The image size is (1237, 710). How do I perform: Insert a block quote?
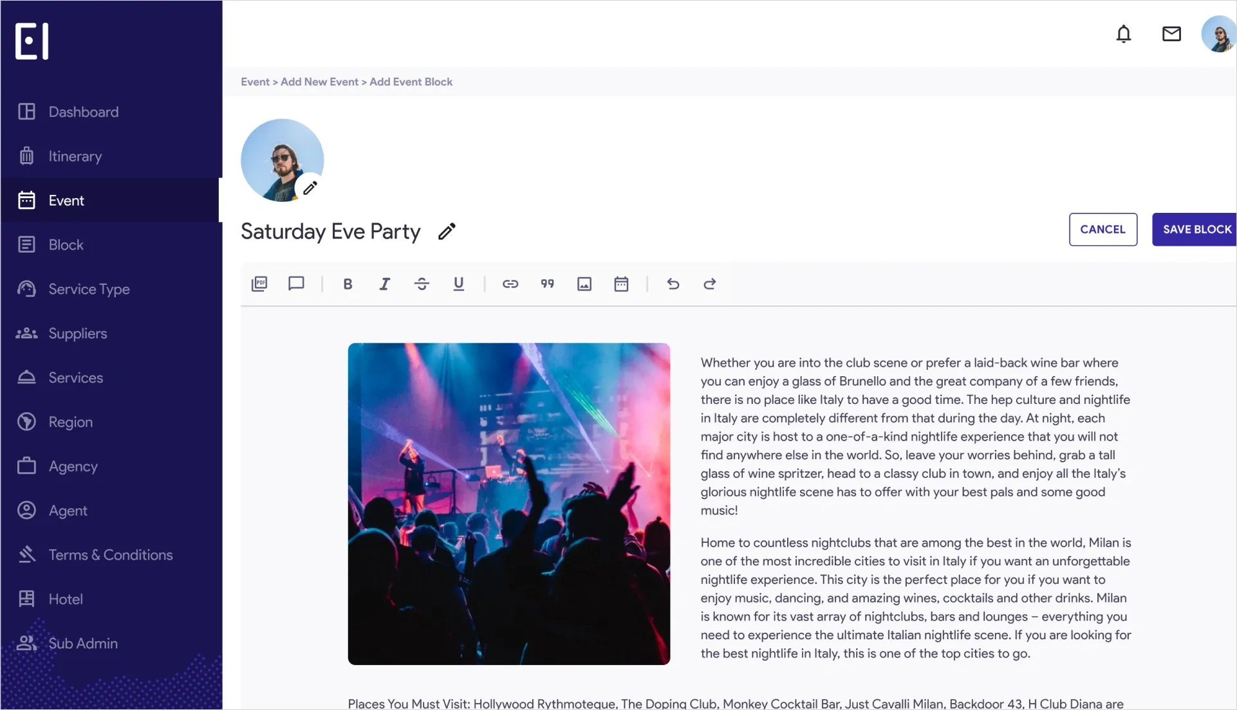[x=548, y=284]
